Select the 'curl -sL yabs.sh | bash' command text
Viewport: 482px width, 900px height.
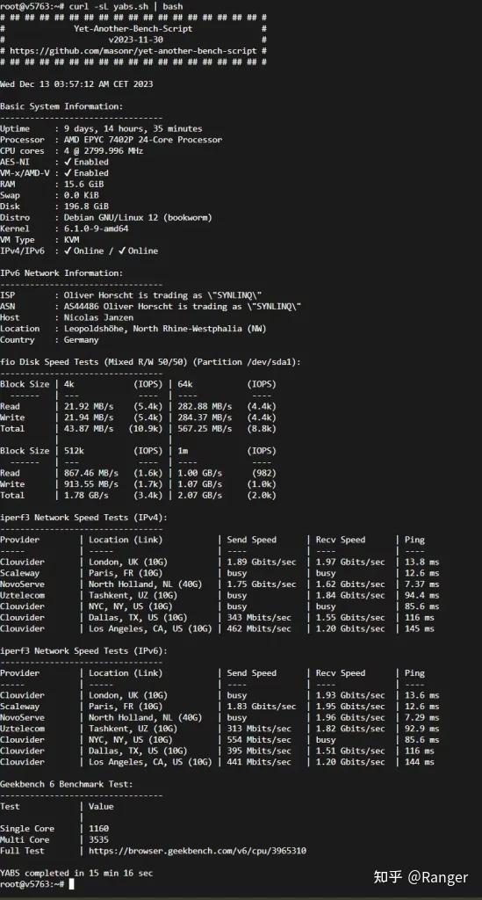[x=126, y=7]
